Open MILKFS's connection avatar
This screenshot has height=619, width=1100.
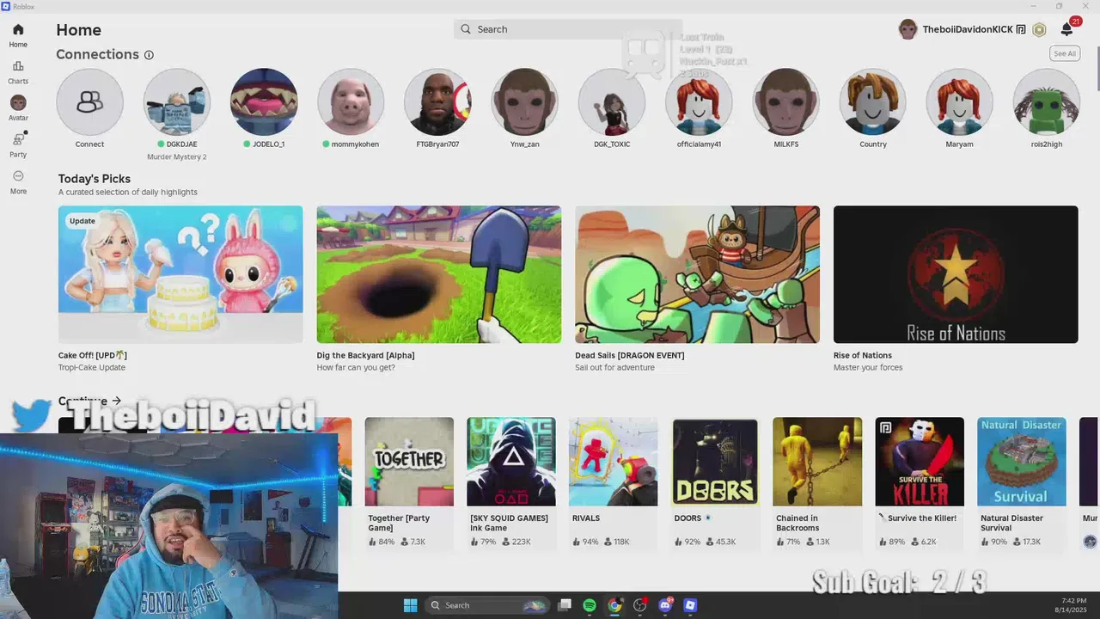point(785,102)
